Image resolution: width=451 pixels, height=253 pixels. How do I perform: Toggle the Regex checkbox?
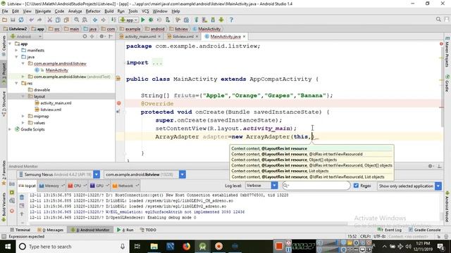point(356,186)
